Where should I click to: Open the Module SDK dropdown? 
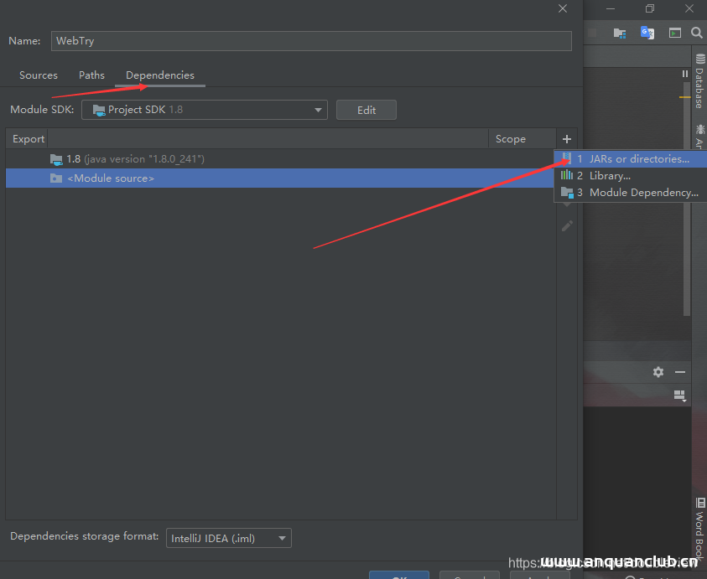click(204, 110)
